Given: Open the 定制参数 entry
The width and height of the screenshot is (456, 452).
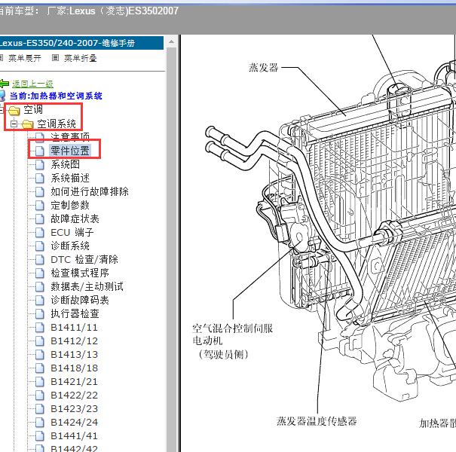Looking at the screenshot, I should coord(70,205).
